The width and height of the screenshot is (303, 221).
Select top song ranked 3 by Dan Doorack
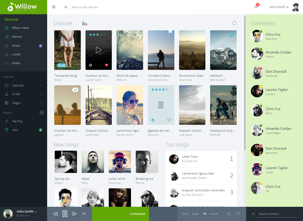point(201,193)
